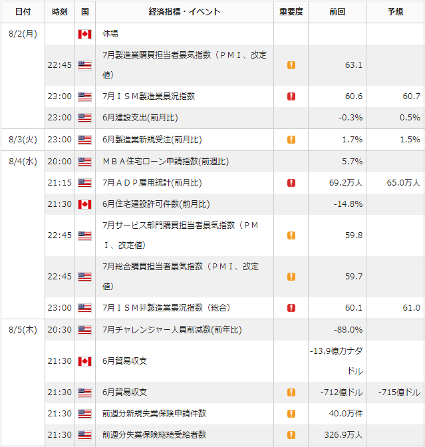Click the red importance icon for 7月ADP雇用統計
This screenshot has height=447, width=425.
tap(291, 183)
